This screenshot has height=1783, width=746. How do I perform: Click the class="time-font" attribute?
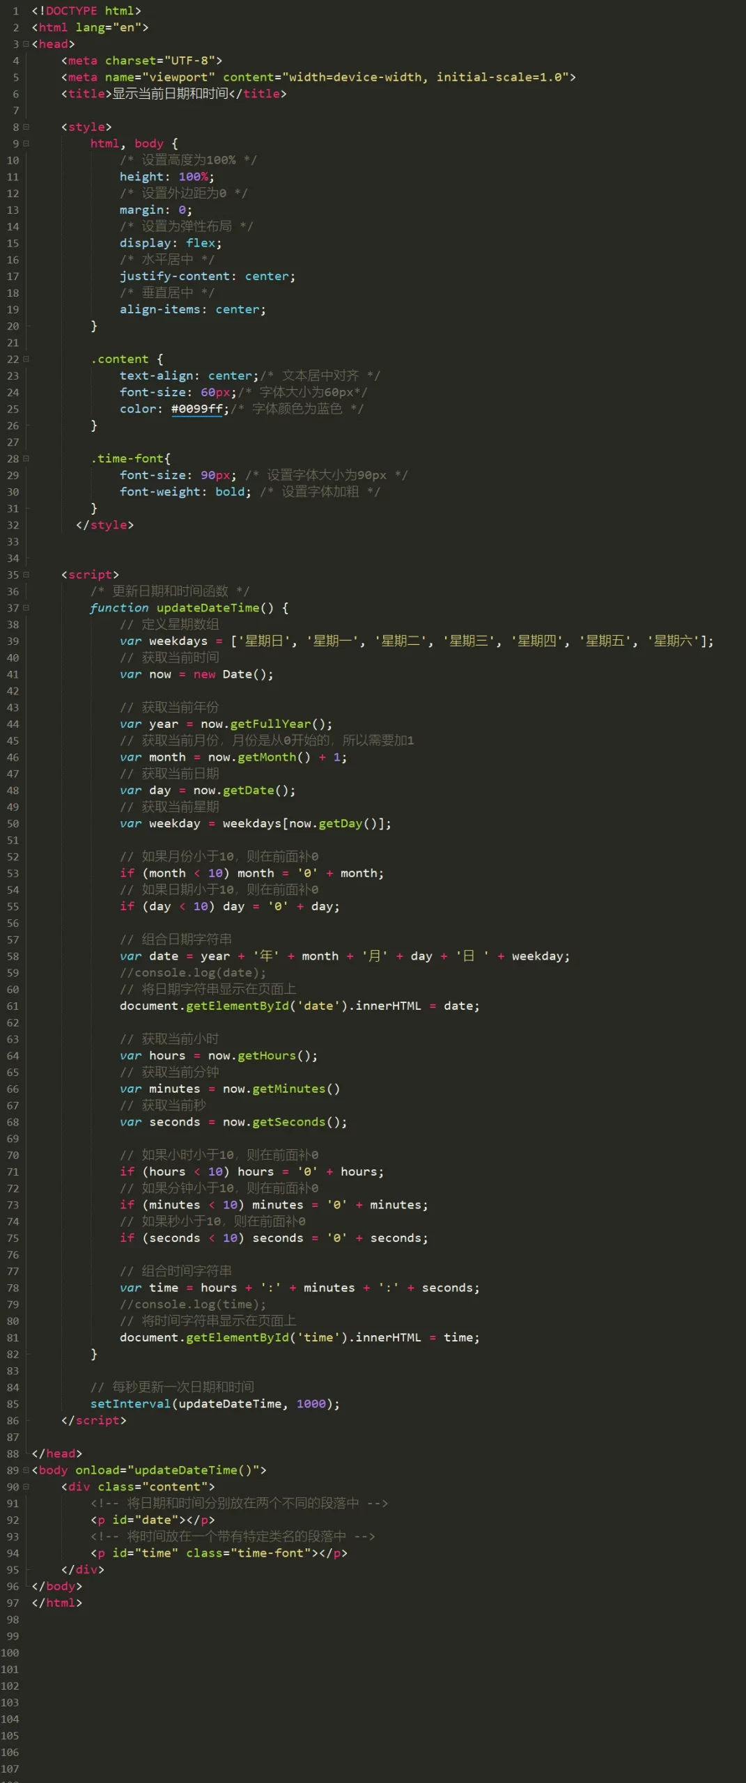[249, 1553]
